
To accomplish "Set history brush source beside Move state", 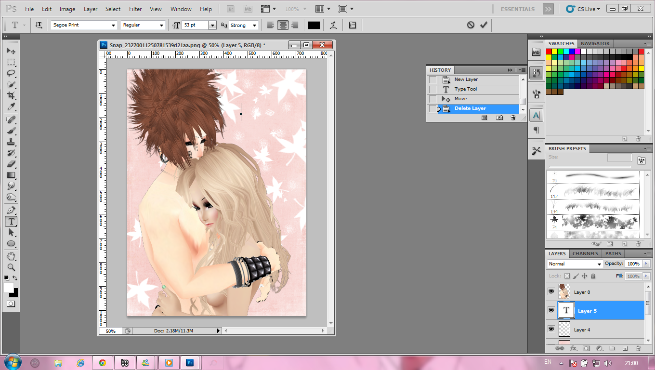I will pos(433,99).
